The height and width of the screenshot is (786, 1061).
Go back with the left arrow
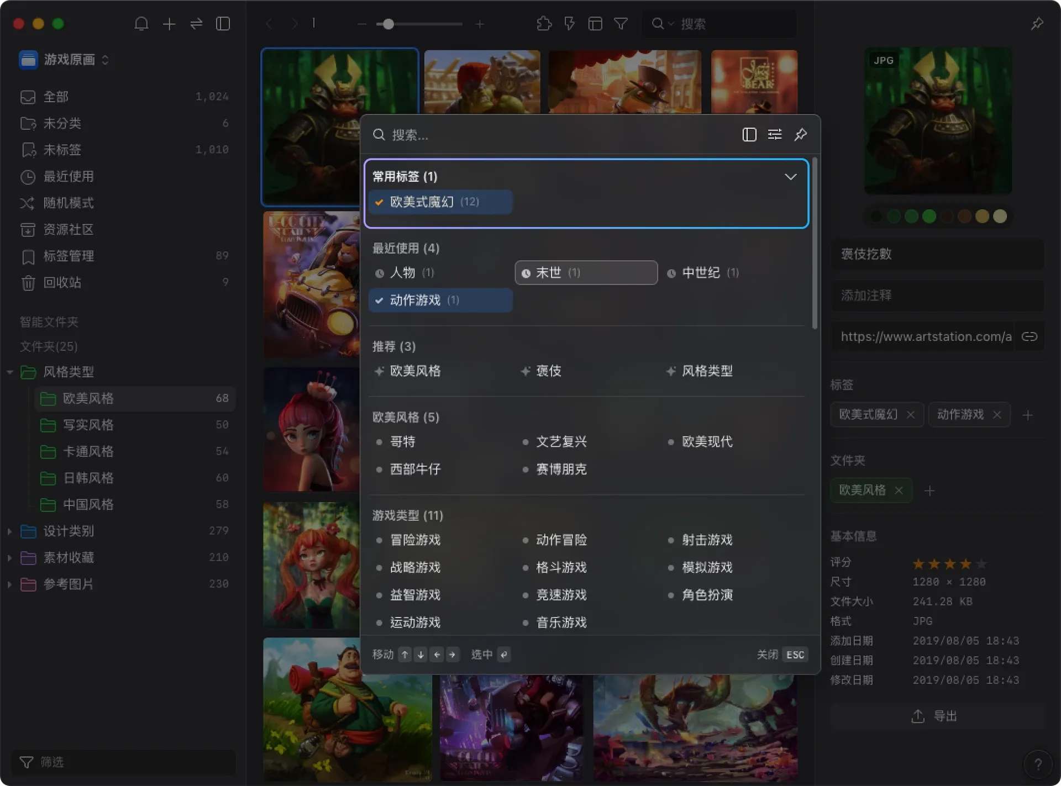(x=270, y=24)
